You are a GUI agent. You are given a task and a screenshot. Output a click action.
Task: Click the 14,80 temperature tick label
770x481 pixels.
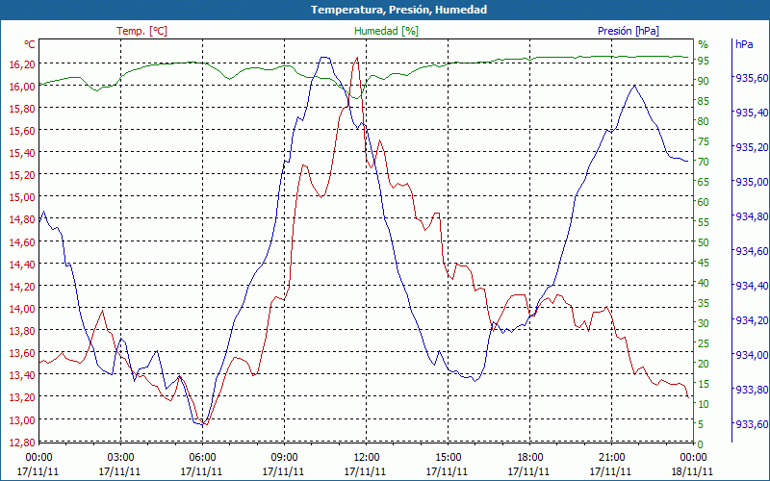pyautogui.click(x=22, y=219)
